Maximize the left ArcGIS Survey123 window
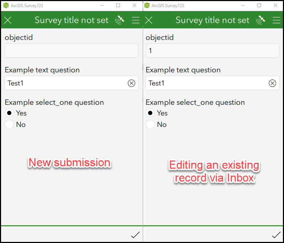Image resolution: width=284 pixels, height=243 pixels. [x=118, y=5]
